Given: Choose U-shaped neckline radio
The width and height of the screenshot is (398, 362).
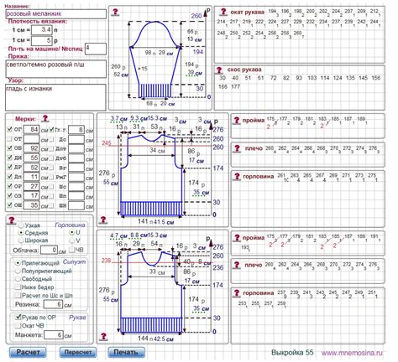Looking at the screenshot, I should click(x=72, y=232).
